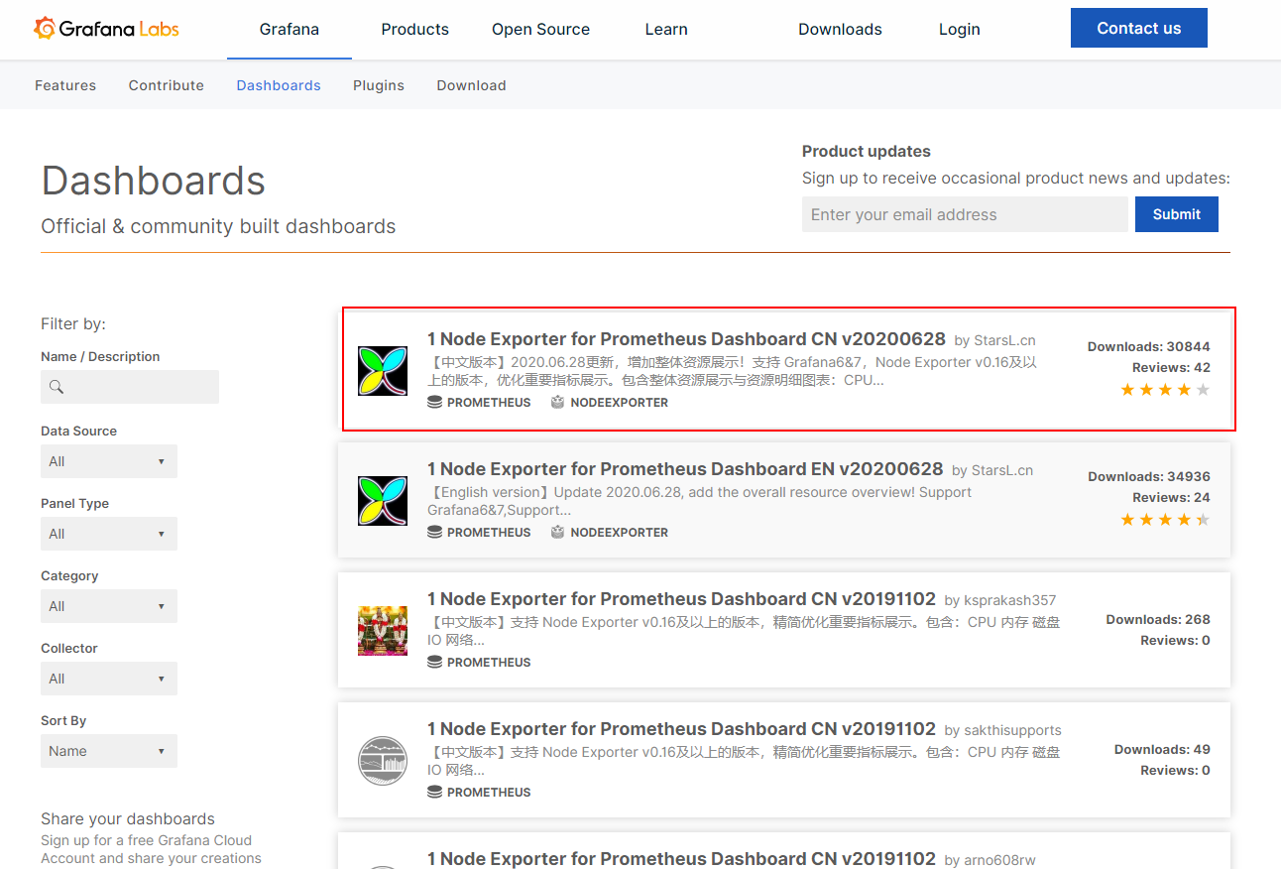1281x869 pixels.
Task: Switch to the Contribute sub-tab
Action: [x=167, y=85]
